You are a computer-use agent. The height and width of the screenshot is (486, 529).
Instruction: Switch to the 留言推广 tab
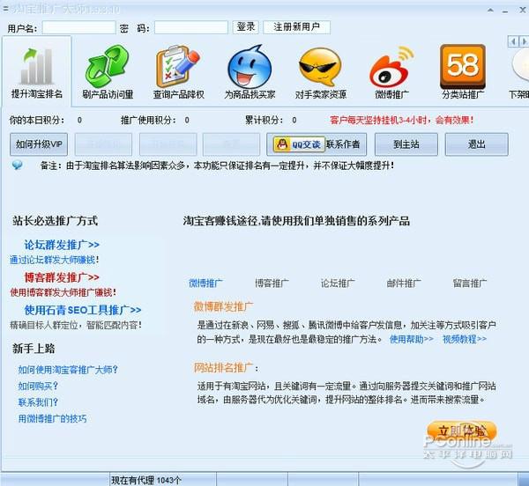click(x=470, y=283)
